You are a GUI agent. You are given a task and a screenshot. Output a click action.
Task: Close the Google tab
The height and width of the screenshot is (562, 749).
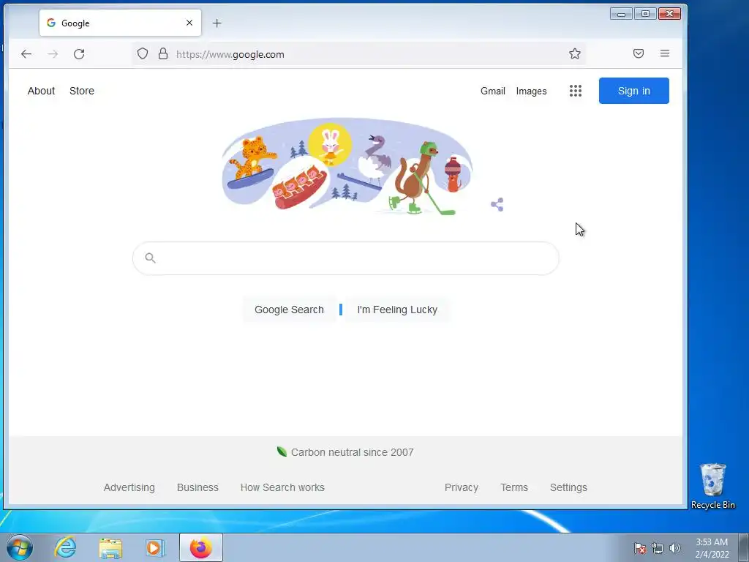coord(189,23)
